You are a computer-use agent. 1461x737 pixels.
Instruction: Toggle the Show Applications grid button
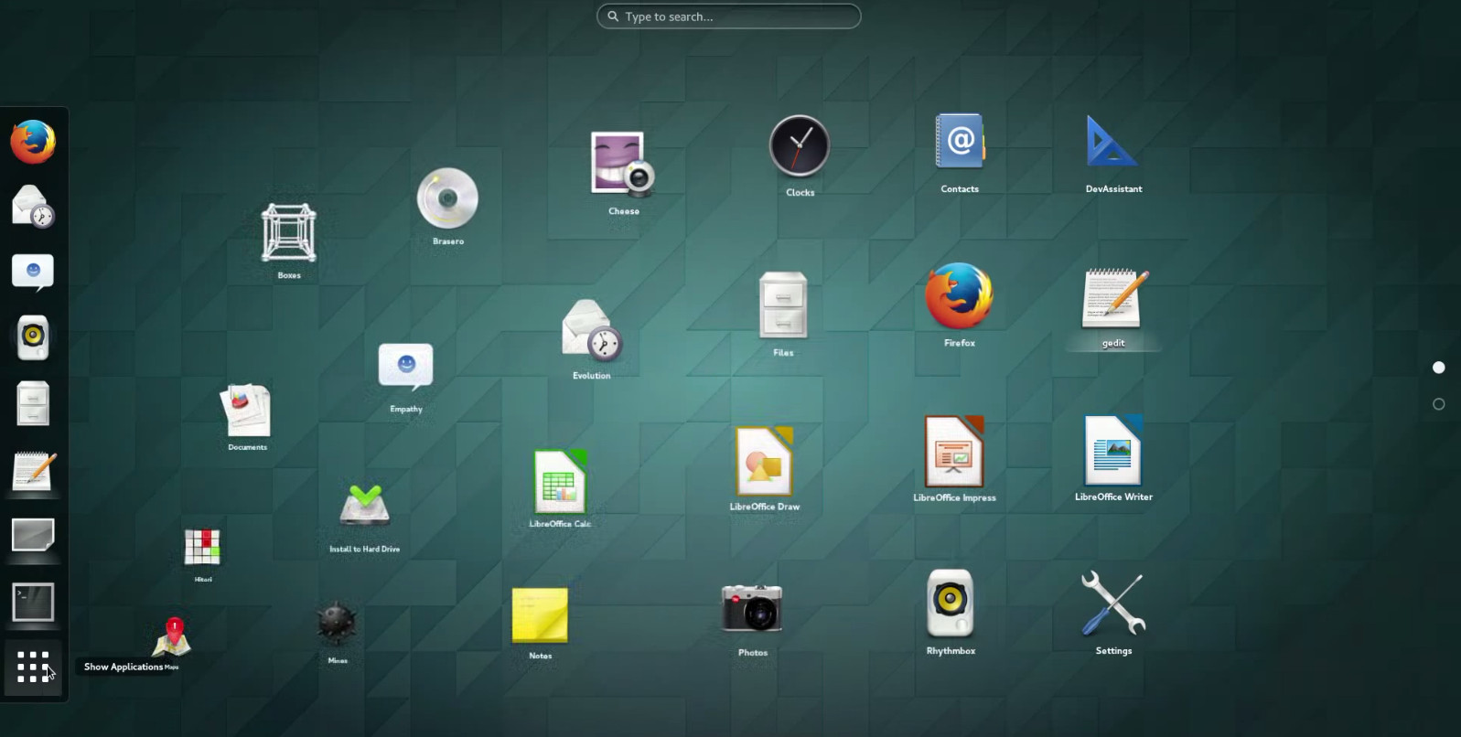coord(33,668)
